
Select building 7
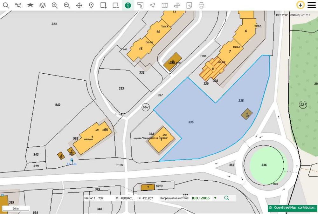pos(230,51)
